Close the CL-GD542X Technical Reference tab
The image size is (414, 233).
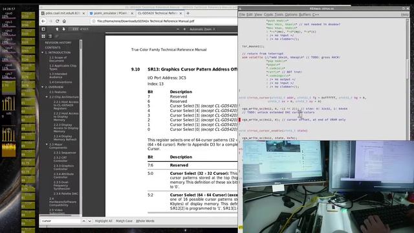181,13
